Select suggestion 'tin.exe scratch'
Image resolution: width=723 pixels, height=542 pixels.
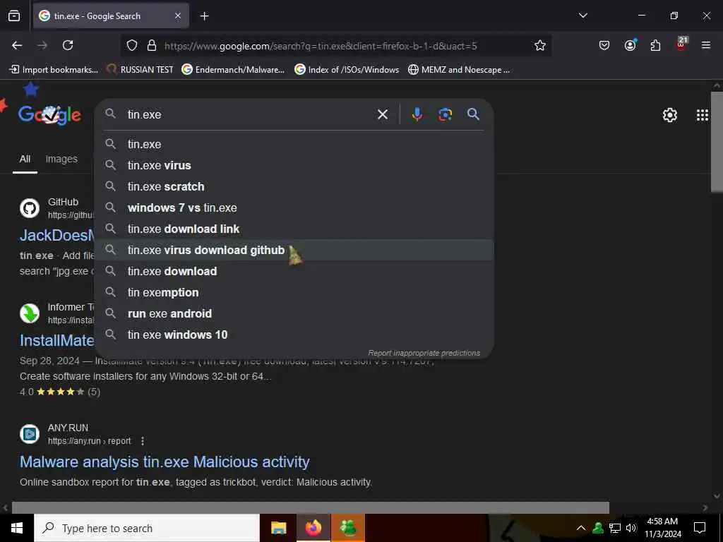[x=294, y=186]
